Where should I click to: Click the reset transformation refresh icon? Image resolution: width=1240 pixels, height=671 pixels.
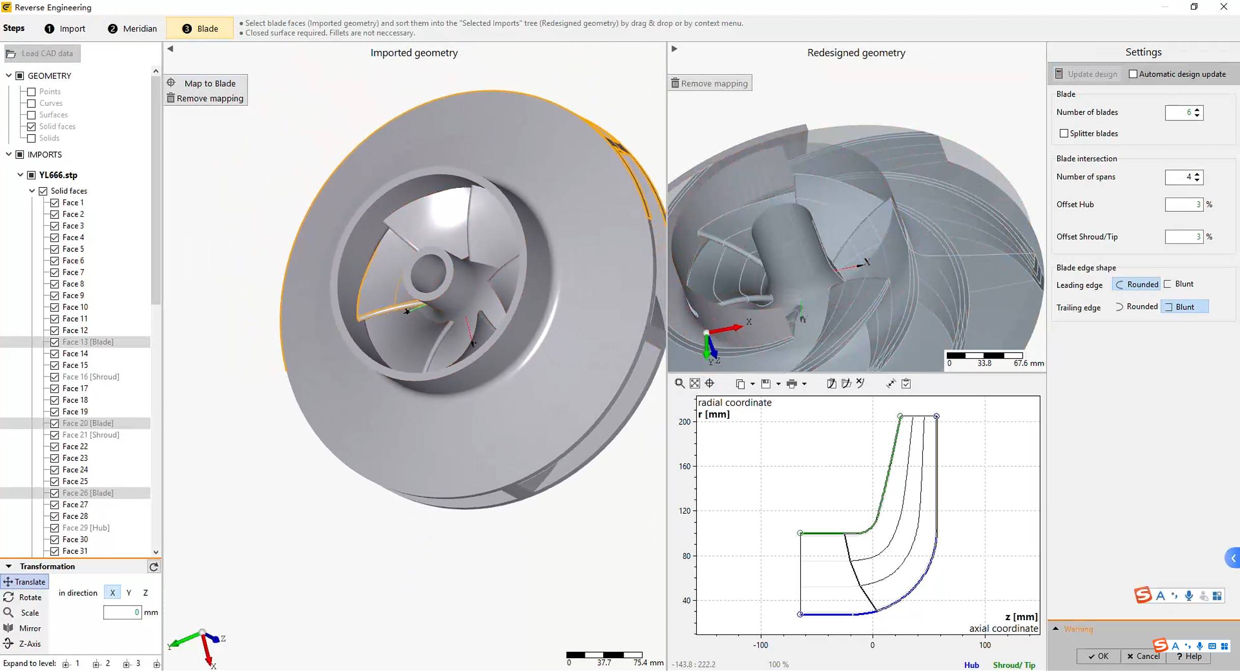(x=154, y=567)
